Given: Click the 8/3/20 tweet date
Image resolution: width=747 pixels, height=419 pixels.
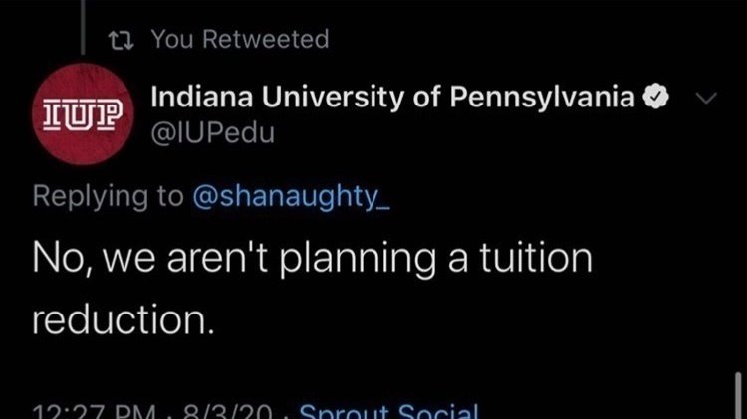Looking at the screenshot, I should tap(228, 412).
